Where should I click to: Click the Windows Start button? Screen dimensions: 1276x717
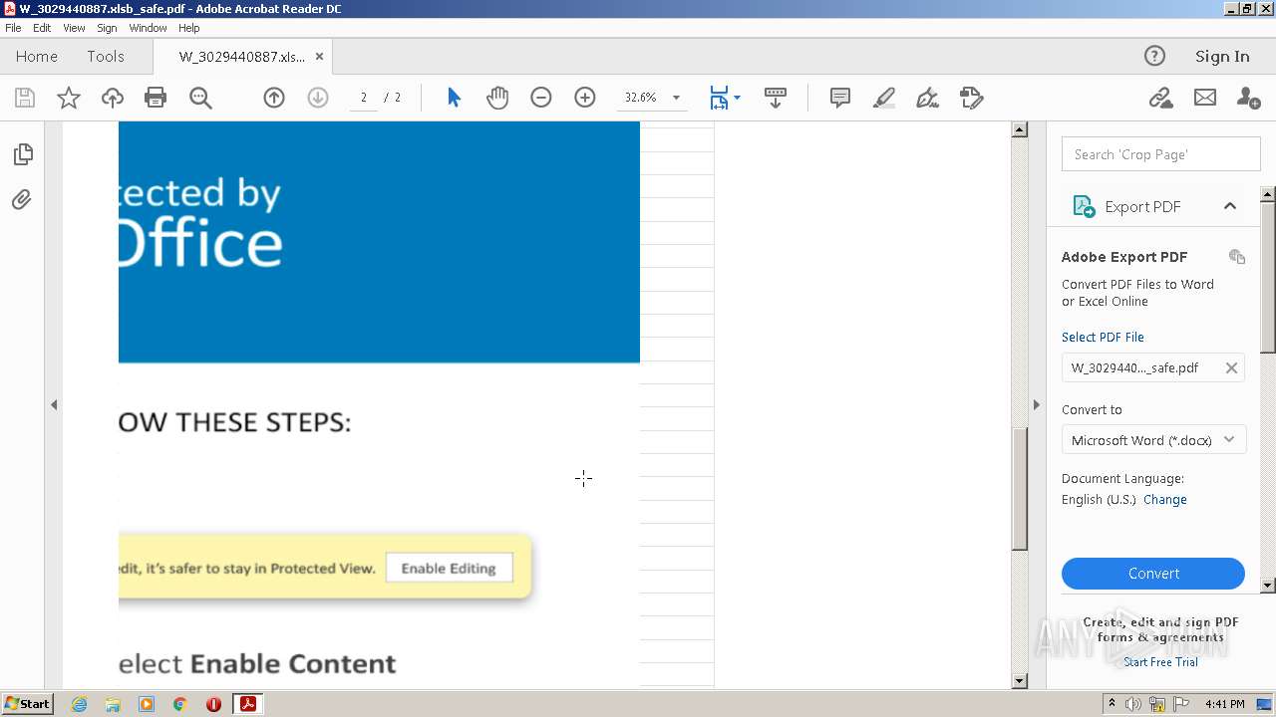coord(27,703)
